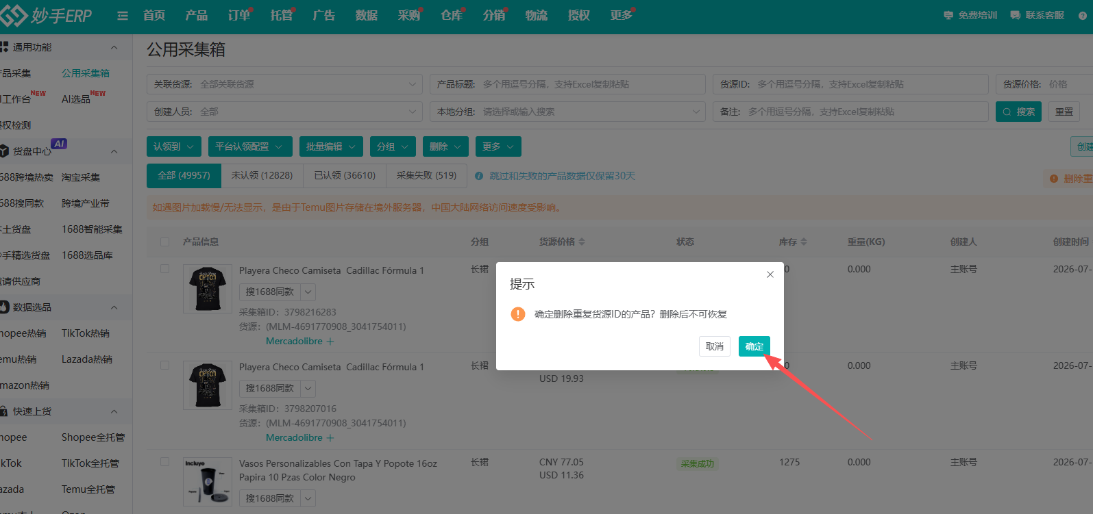Click the 妙手ERP logo
The height and width of the screenshot is (514, 1093).
tap(47, 15)
